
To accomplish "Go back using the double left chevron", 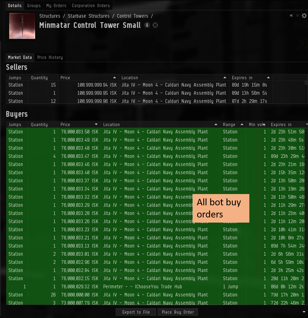I will pos(291,15).
